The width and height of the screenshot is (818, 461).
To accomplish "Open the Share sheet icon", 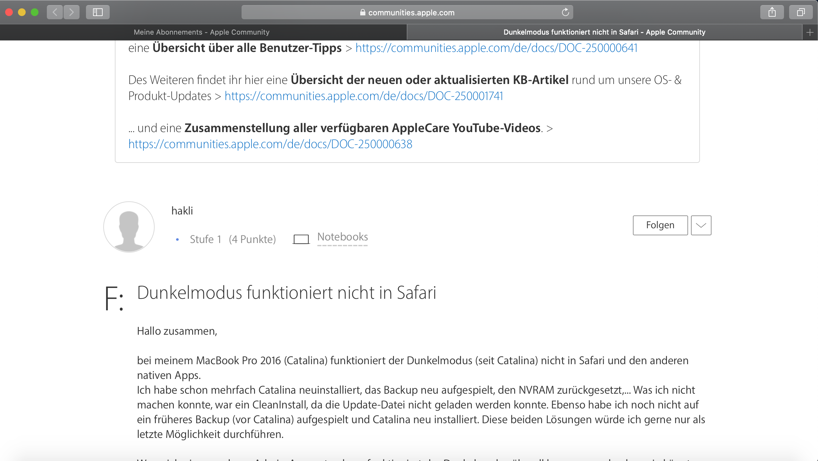I will tap(772, 12).
